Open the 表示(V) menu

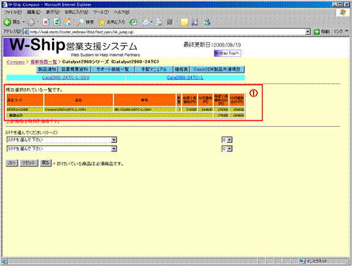tap(53, 12)
